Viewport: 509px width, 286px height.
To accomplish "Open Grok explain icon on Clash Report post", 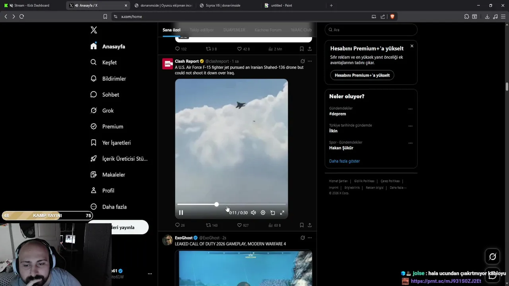I will point(303,61).
